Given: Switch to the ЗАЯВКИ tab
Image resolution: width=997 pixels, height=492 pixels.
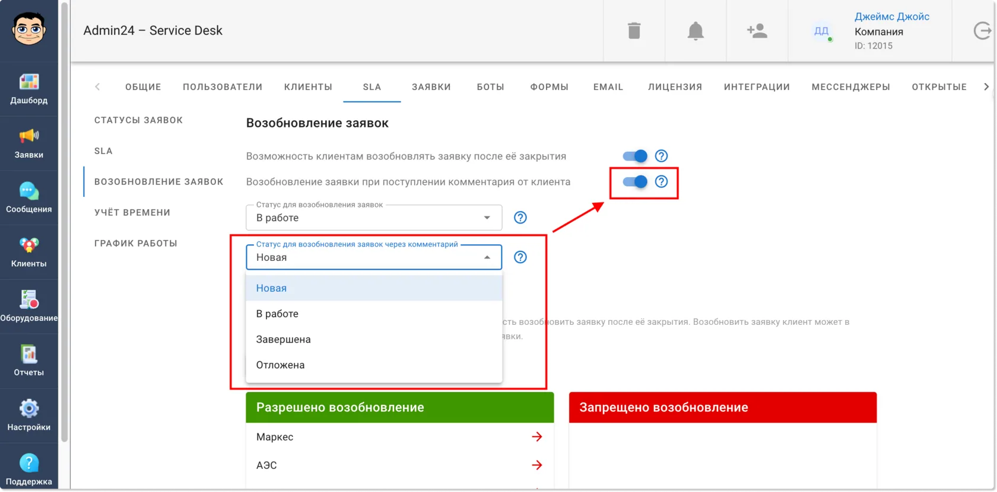Looking at the screenshot, I should (431, 87).
